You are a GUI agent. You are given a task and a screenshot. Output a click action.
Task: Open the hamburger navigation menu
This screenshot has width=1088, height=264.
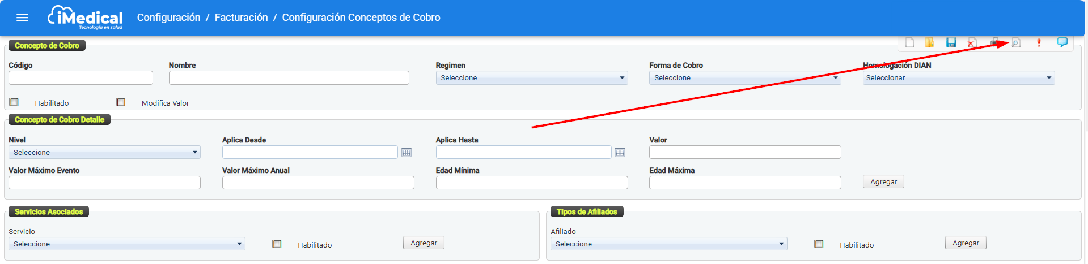[22, 18]
